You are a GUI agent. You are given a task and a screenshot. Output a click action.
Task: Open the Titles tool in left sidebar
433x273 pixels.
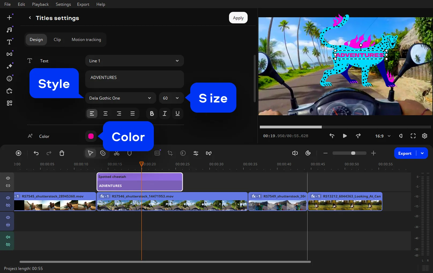point(9,42)
